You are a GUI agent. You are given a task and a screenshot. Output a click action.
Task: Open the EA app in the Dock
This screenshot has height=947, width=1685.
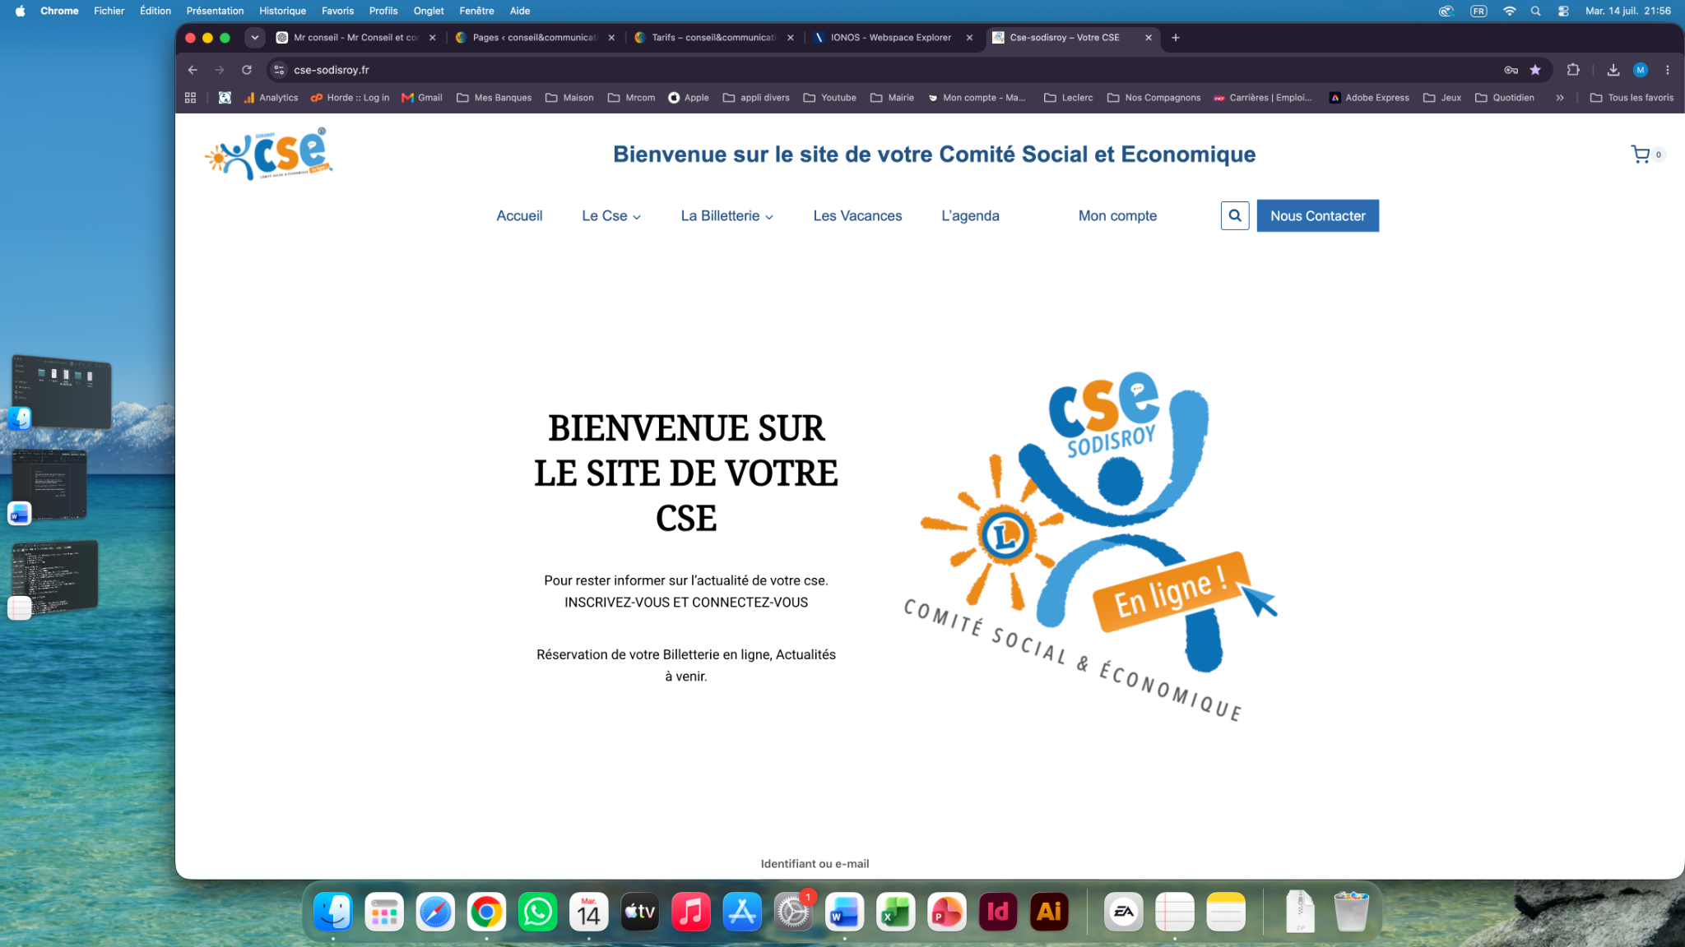pos(1124,912)
